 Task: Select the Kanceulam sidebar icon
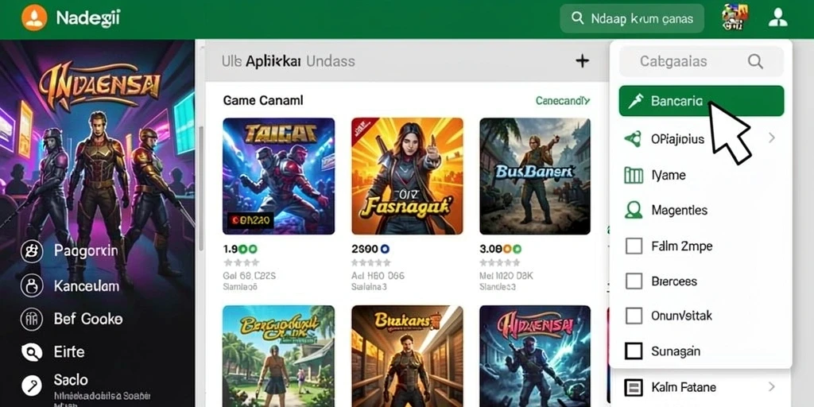click(32, 285)
